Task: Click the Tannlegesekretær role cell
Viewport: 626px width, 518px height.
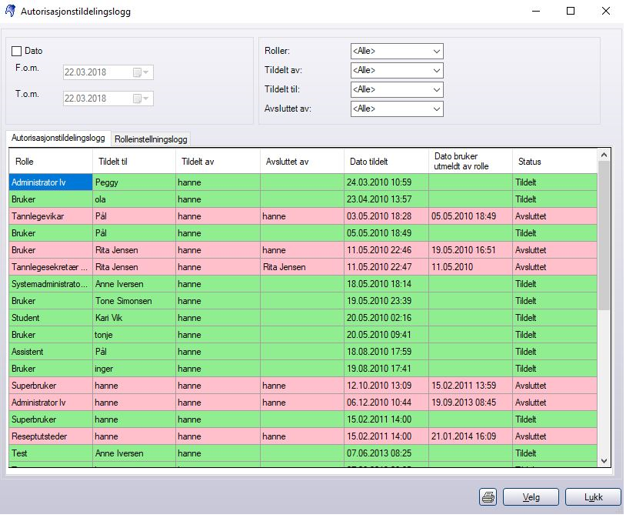Action: (51, 267)
